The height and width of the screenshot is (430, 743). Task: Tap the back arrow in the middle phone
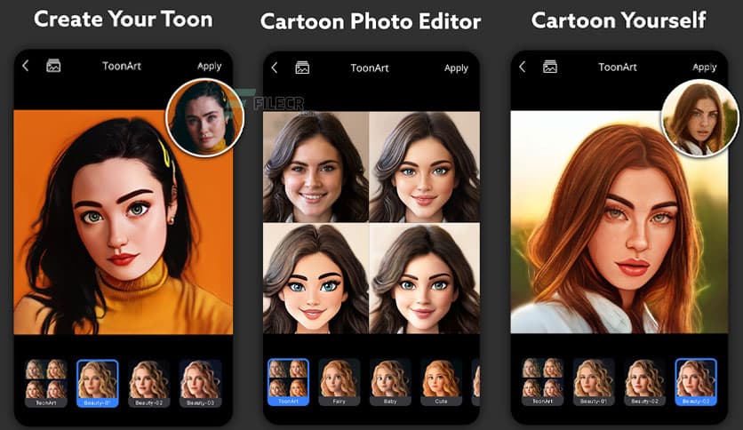coord(274,68)
